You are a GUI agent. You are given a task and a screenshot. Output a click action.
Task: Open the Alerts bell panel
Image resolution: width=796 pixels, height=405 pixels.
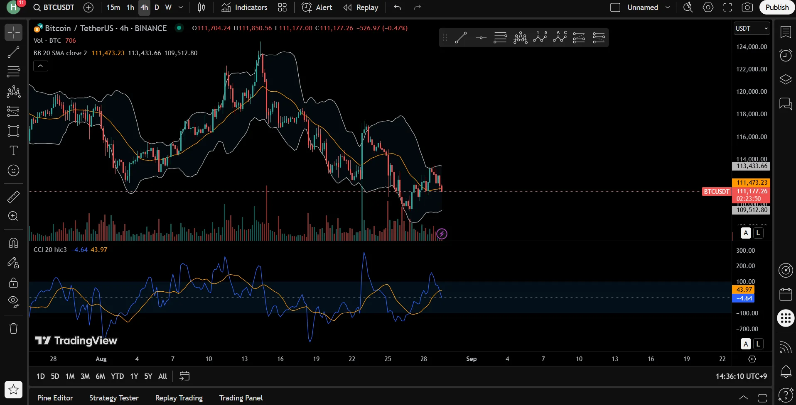pyautogui.click(x=786, y=371)
